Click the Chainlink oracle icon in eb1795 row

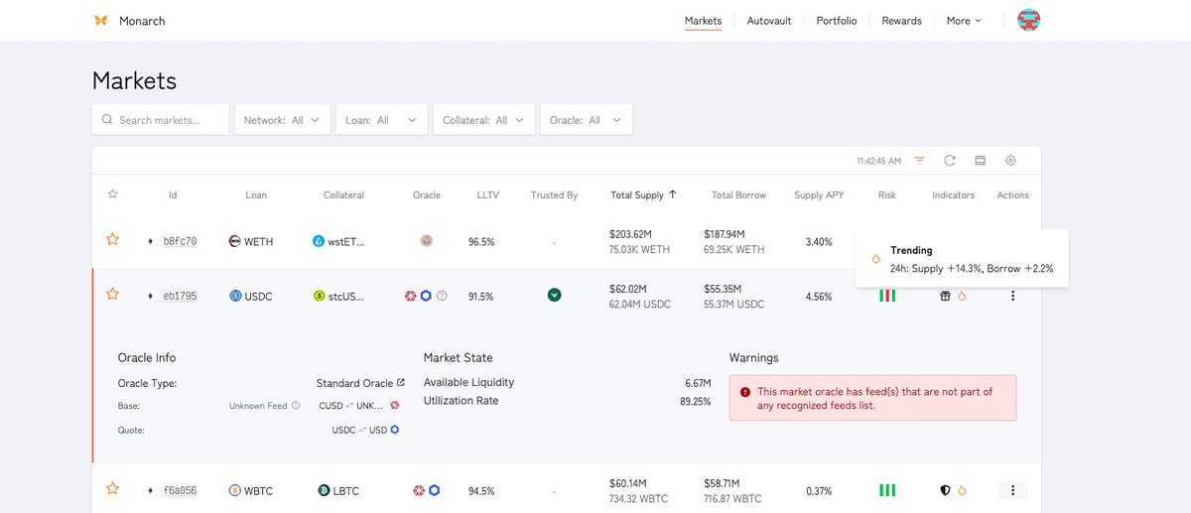pyautogui.click(x=427, y=296)
